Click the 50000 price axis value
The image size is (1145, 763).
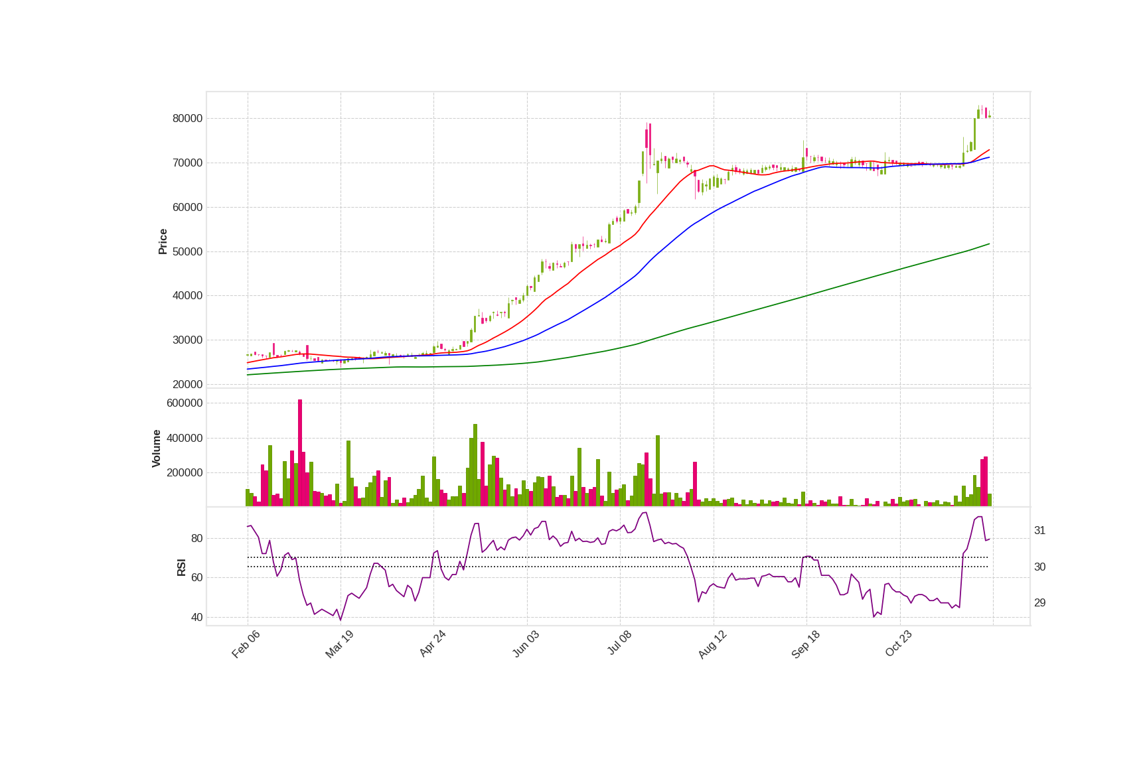(x=187, y=252)
